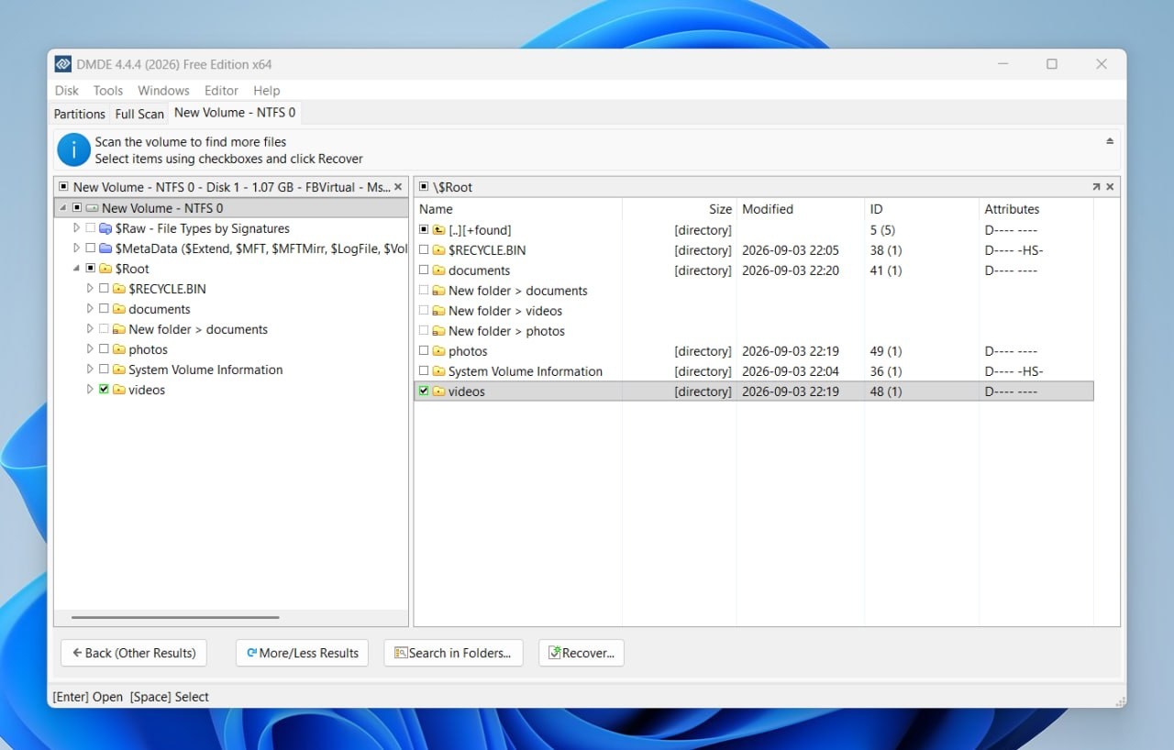Click the videos folder icon in tree

(x=118, y=390)
